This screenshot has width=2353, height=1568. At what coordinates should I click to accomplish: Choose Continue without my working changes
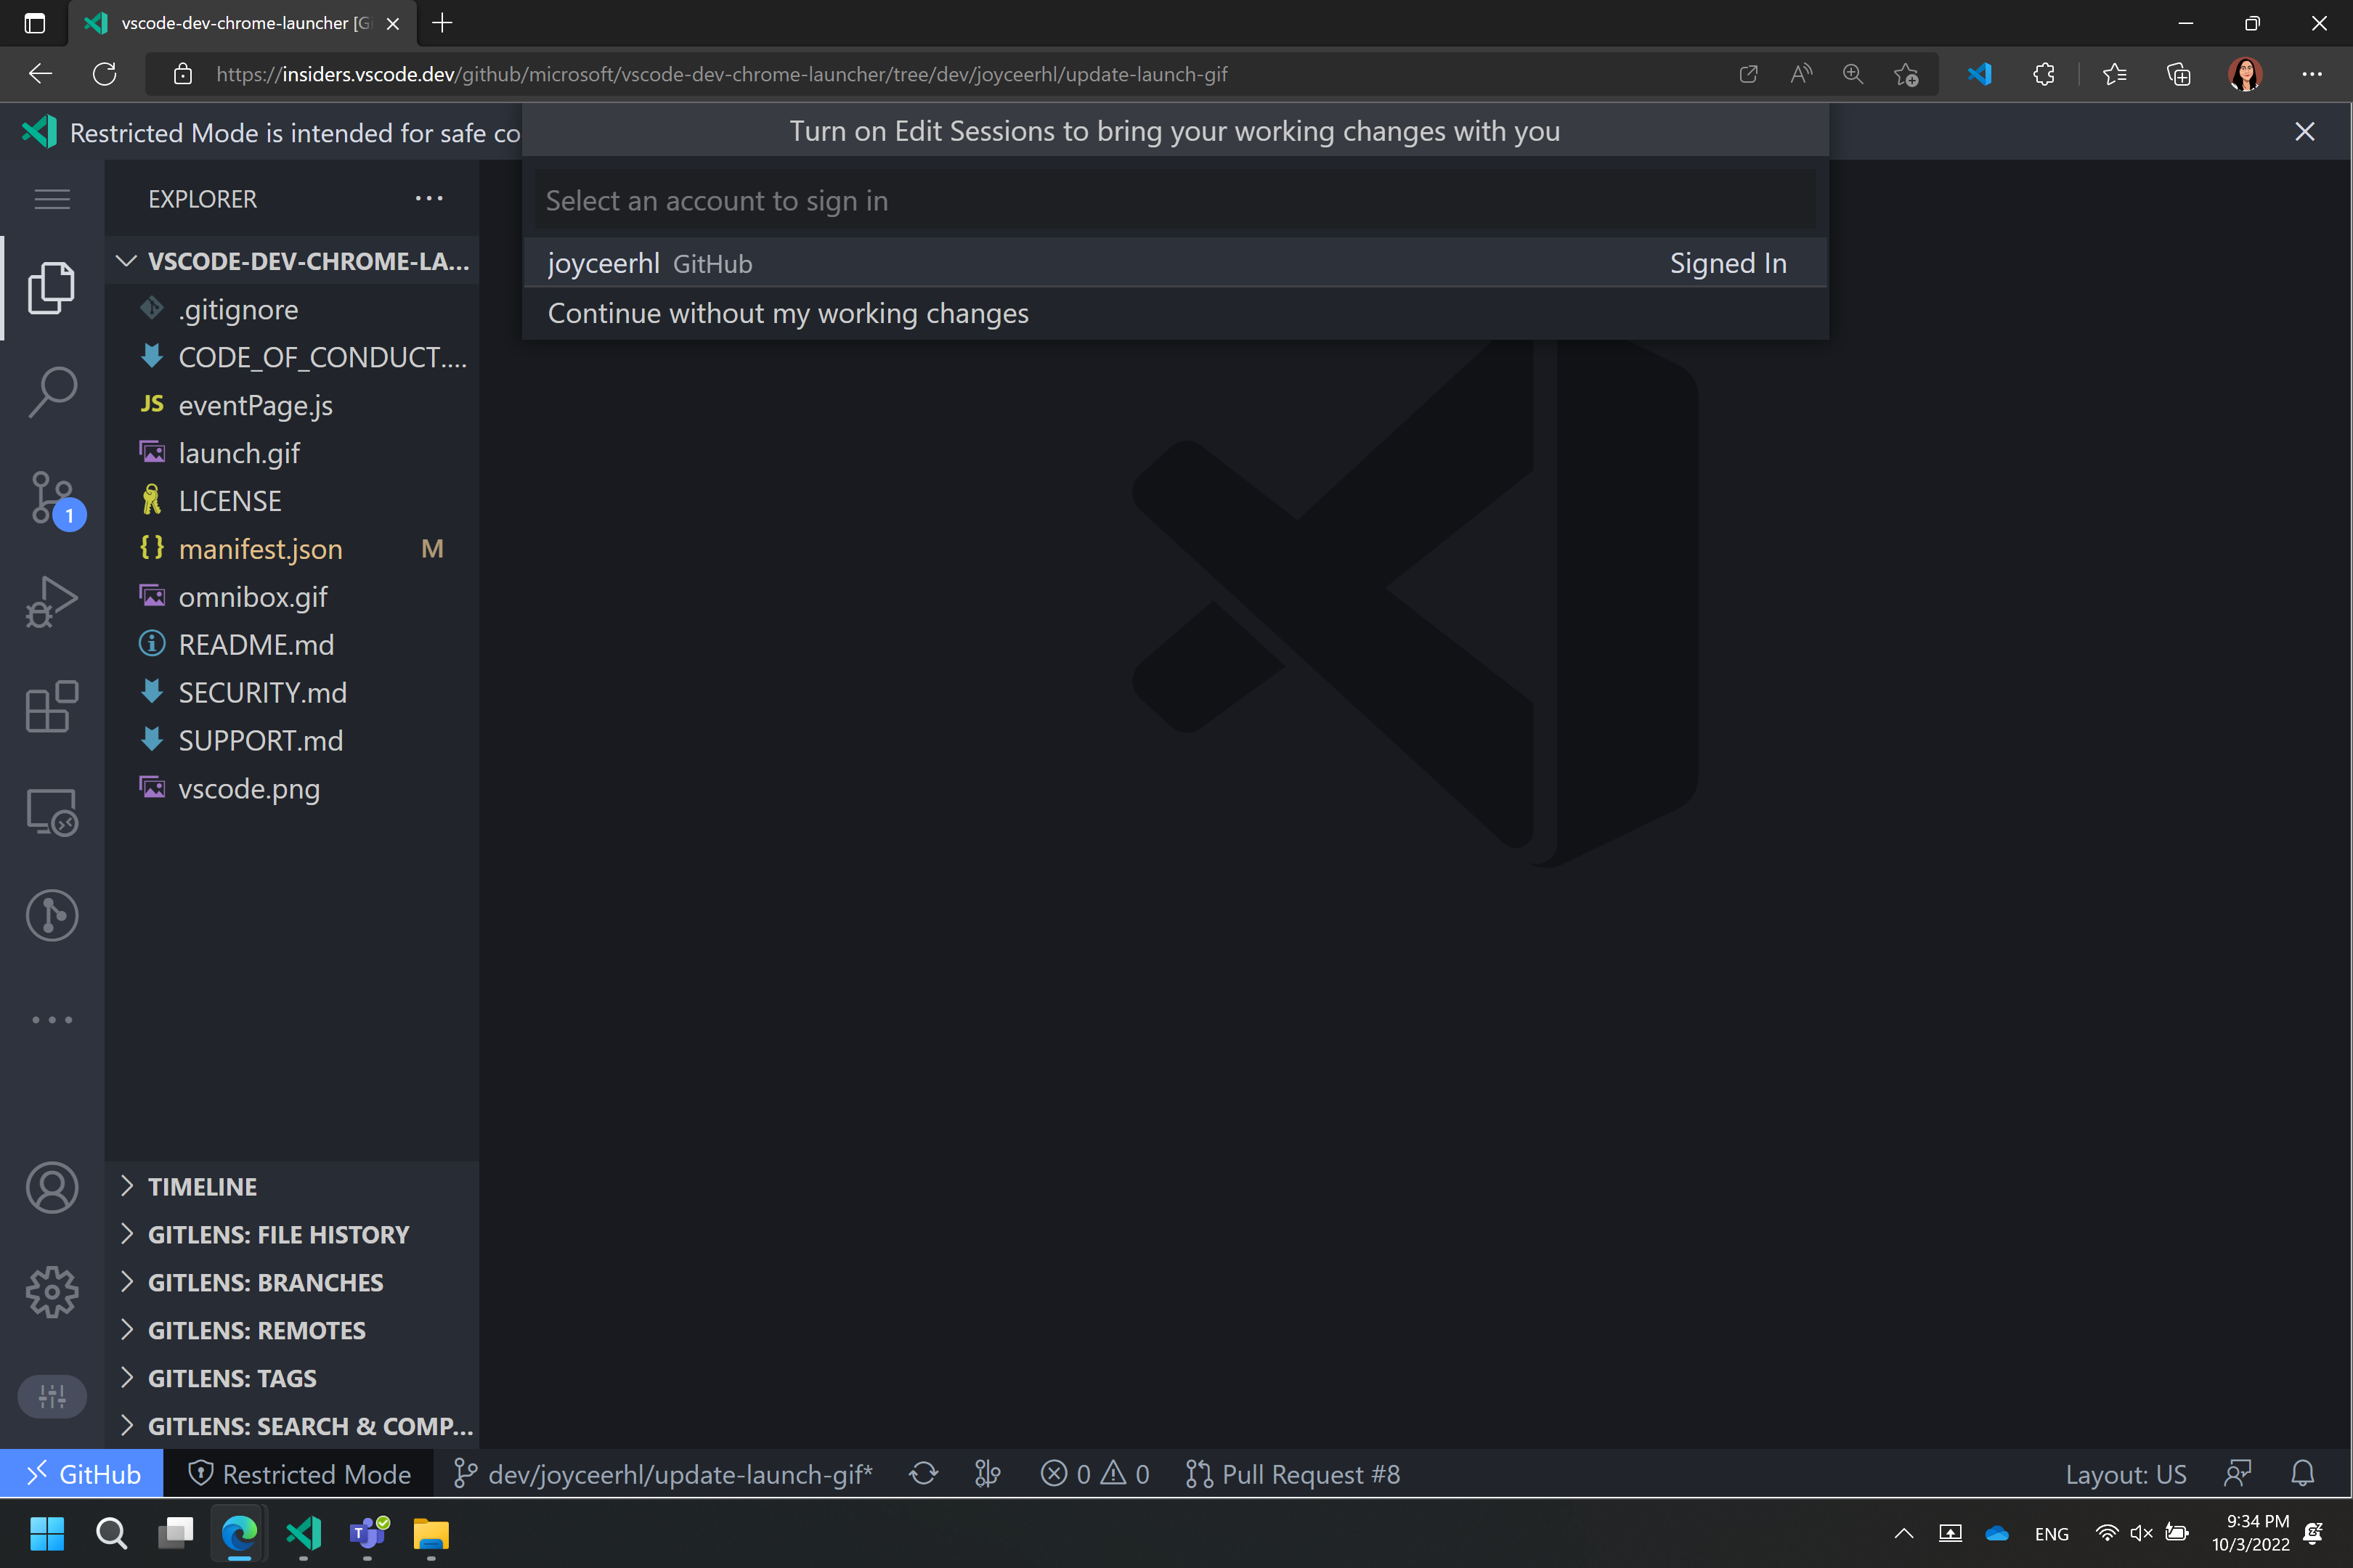(x=787, y=314)
